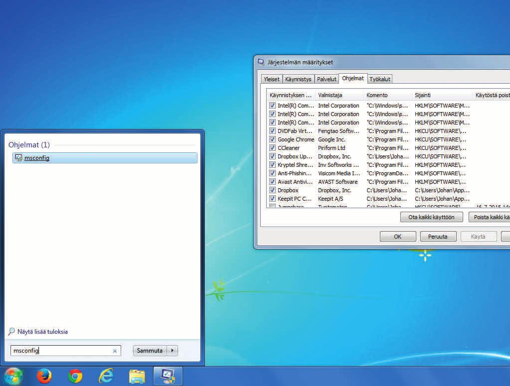Screen dimensions: 510x386
Task: Switch to the Yleiset tab
Action: (272, 79)
